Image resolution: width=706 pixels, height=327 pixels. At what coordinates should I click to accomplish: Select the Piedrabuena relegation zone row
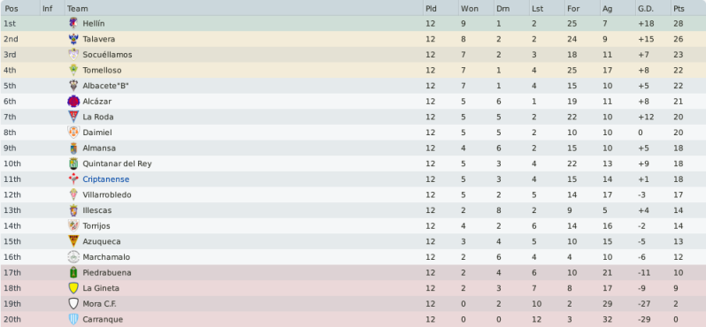pos(353,272)
